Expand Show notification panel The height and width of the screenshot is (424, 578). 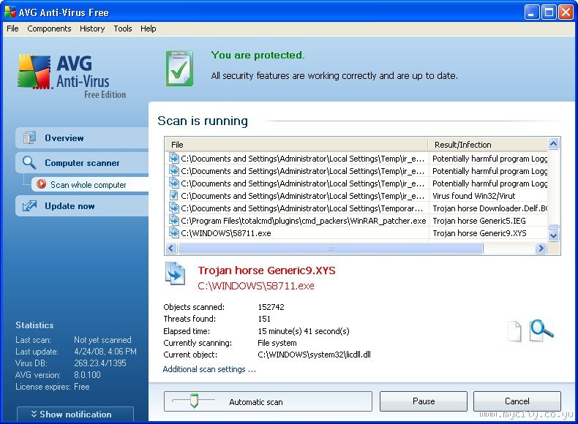[x=75, y=414]
